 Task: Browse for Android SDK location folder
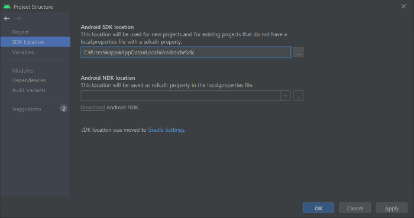pos(298,52)
